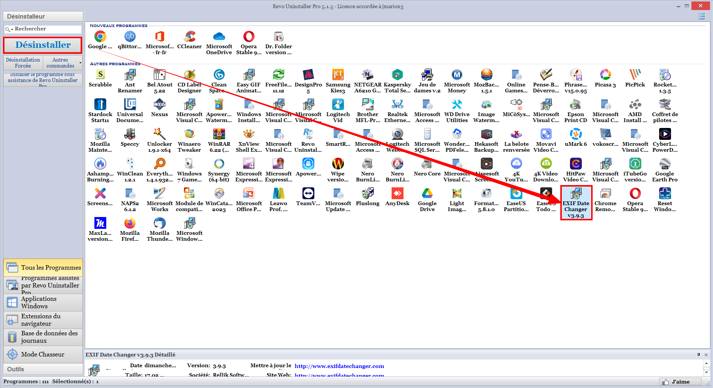Open Extensions du navigateur section
Screen dimensions: 713x388
43,320
